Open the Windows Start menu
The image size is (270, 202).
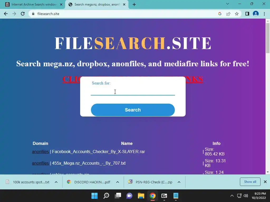coord(95,196)
